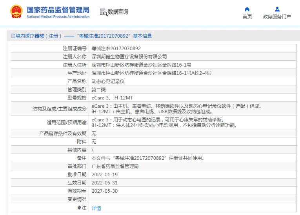Click 无 in the 附件 row

tap(94, 142)
